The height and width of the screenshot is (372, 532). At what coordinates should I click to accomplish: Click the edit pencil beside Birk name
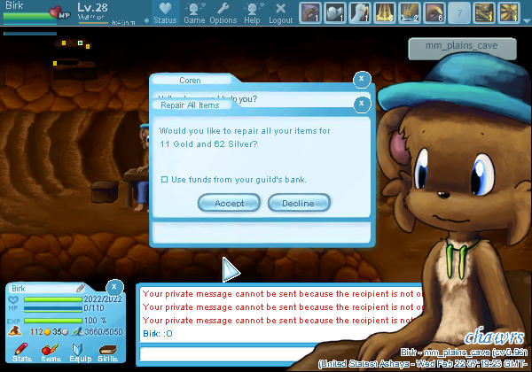pyautogui.click(x=81, y=288)
